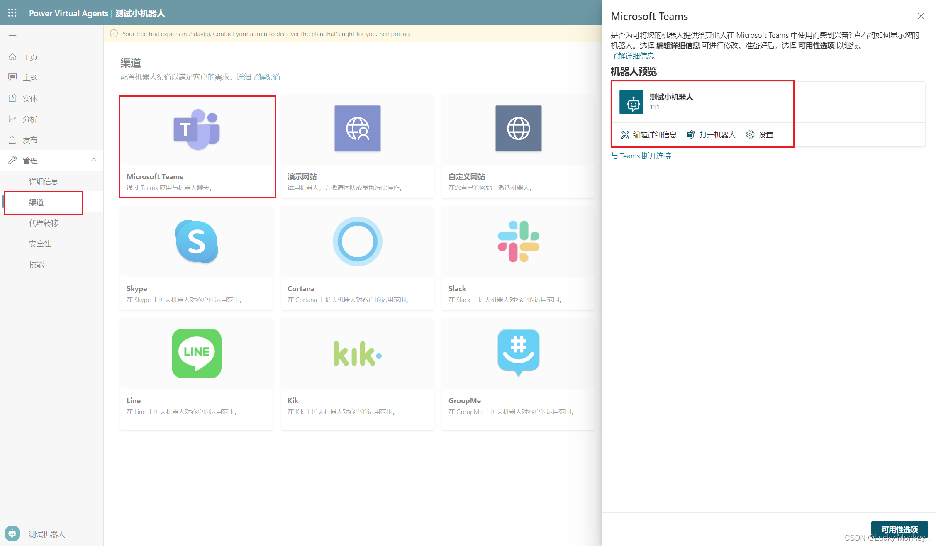
Task: Click the settings (设置) gear icon
Action: (x=750, y=134)
